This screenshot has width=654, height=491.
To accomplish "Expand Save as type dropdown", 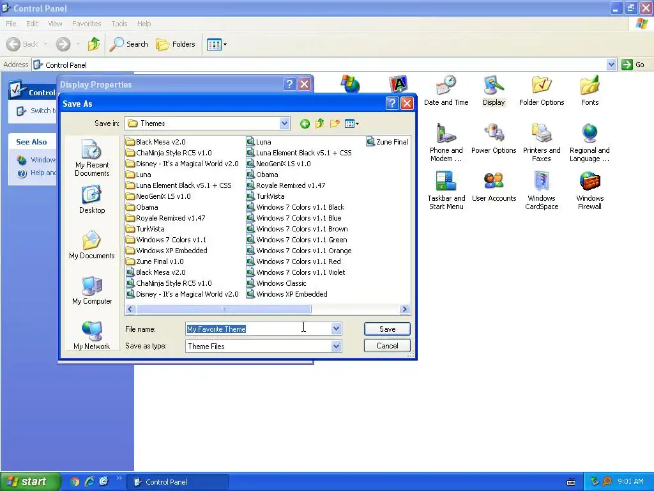I will pyautogui.click(x=336, y=346).
